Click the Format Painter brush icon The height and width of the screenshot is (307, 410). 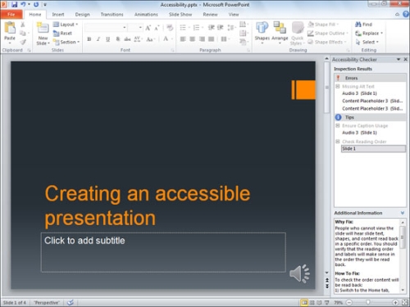tap(23, 42)
